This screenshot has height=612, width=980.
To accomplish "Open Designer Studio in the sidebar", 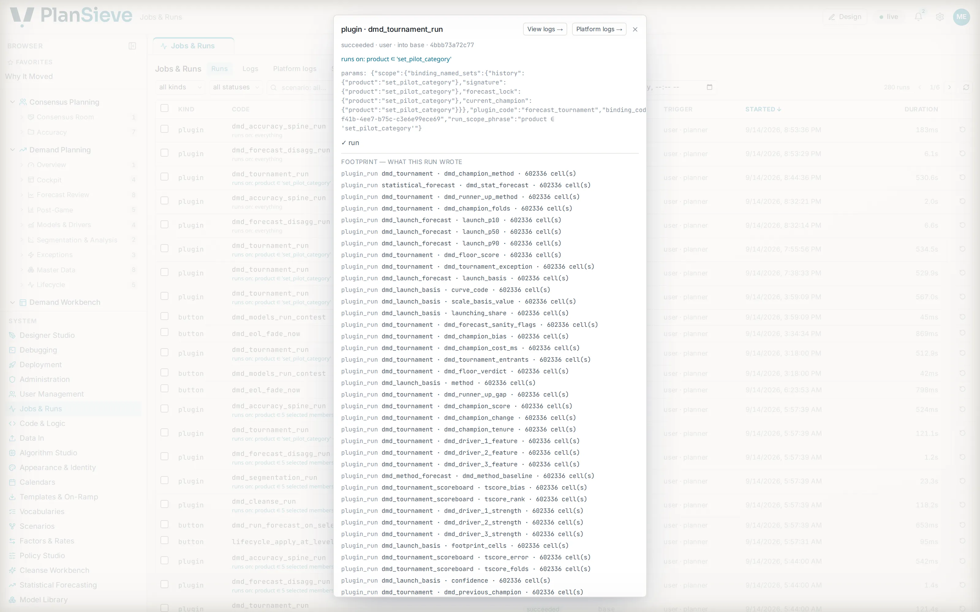I will click(x=47, y=335).
